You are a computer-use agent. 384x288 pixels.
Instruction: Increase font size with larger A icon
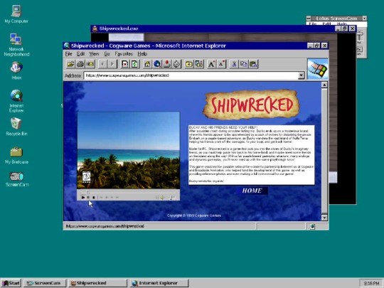click(x=212, y=64)
